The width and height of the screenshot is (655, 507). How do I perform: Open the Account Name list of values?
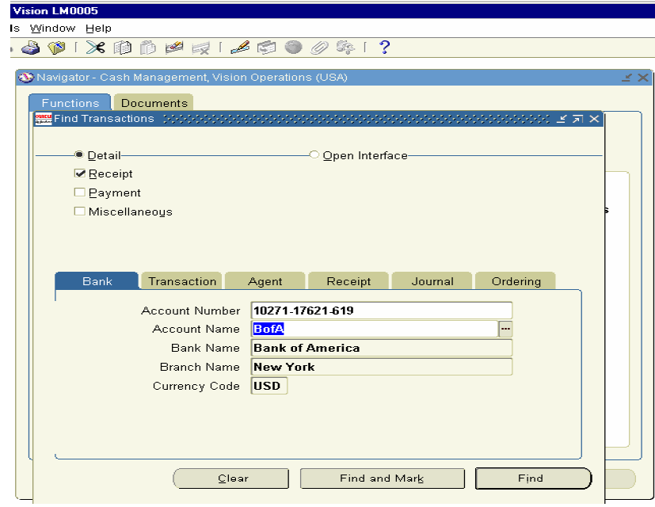pos(505,329)
